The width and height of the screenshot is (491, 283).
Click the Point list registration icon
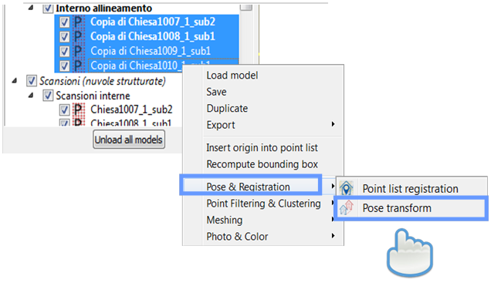click(346, 188)
